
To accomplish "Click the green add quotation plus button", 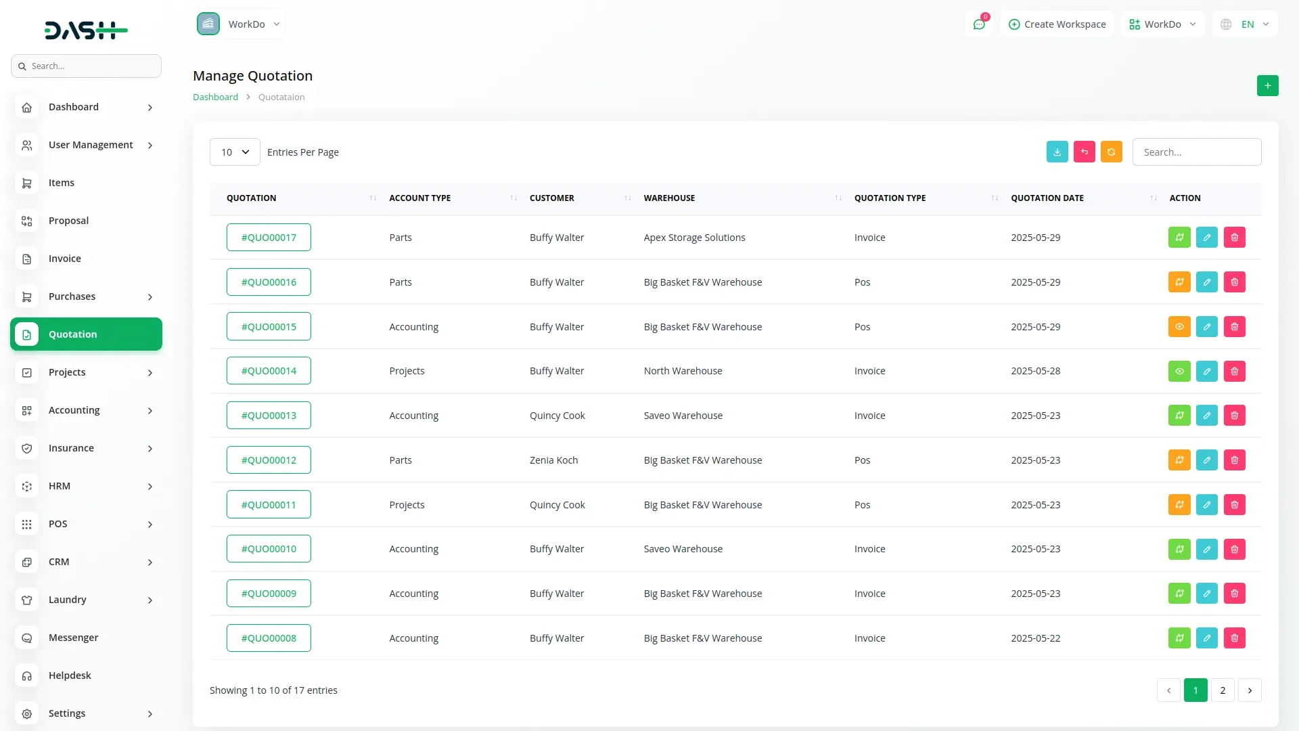I will (x=1267, y=86).
